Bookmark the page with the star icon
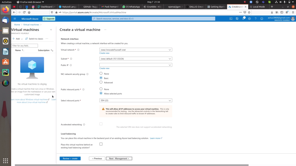Viewport: 296px width, 166px height. click(249, 12)
